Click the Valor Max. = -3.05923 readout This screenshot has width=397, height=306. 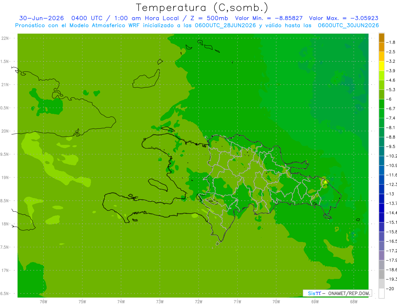pyautogui.click(x=344, y=18)
